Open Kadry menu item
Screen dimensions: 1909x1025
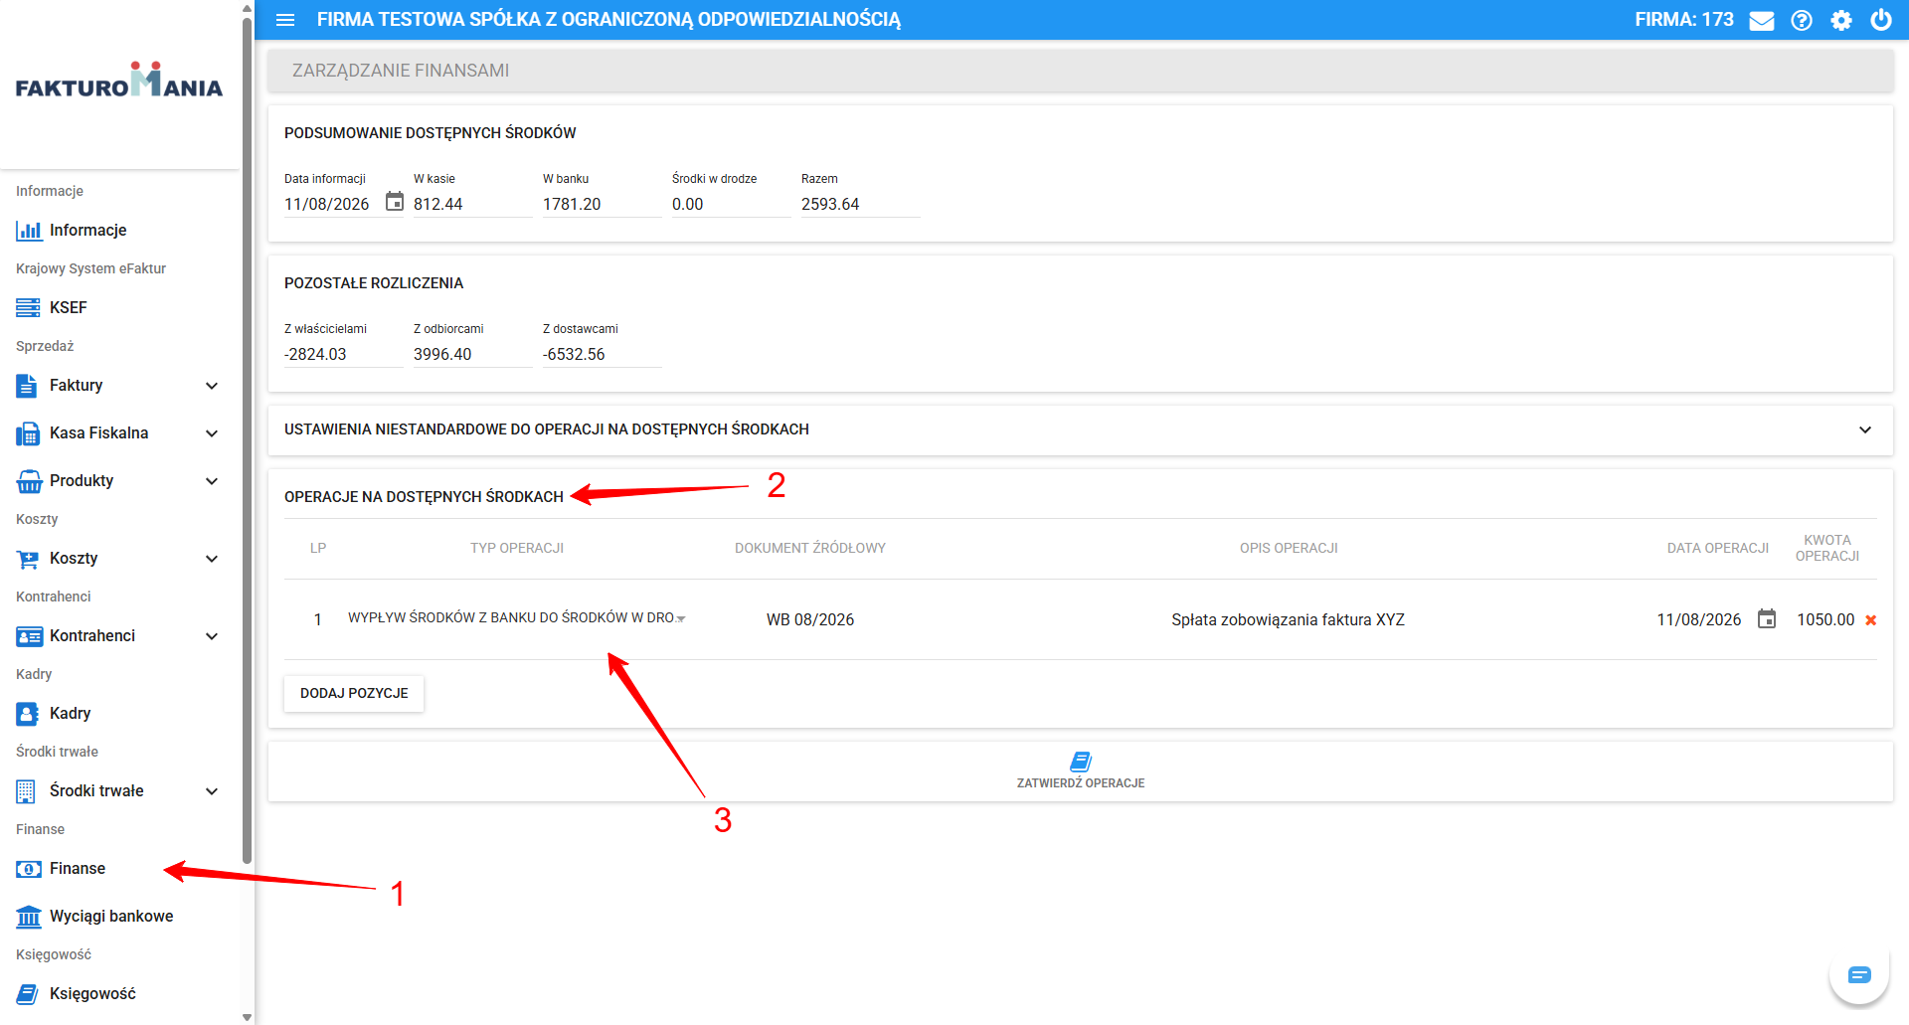tap(120, 714)
